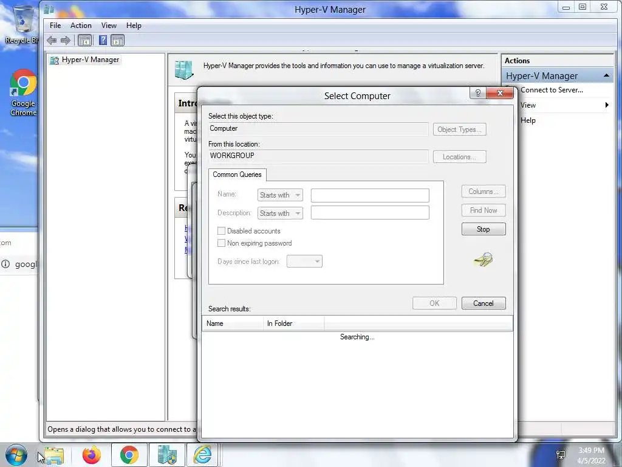The height and width of the screenshot is (467, 622).
Task: Click the Locations button
Action: [459, 157]
